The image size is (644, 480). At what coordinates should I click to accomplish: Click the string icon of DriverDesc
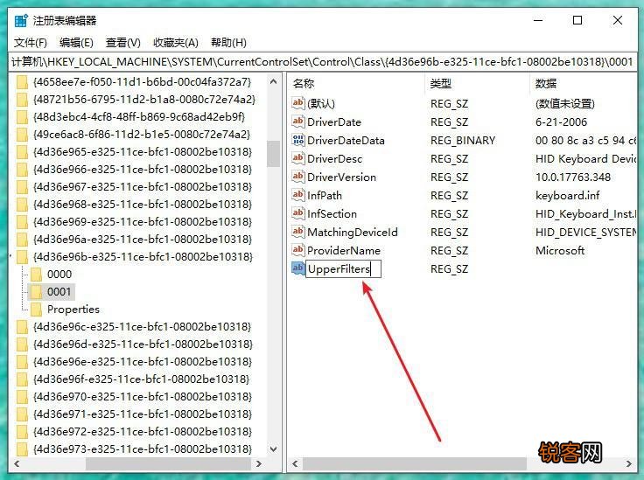(298, 158)
